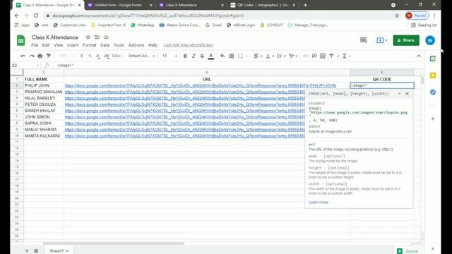Open the all sheets list icon
The width and height of the screenshot is (452, 254).
point(36,251)
